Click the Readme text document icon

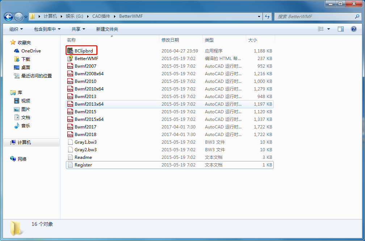tap(70, 157)
